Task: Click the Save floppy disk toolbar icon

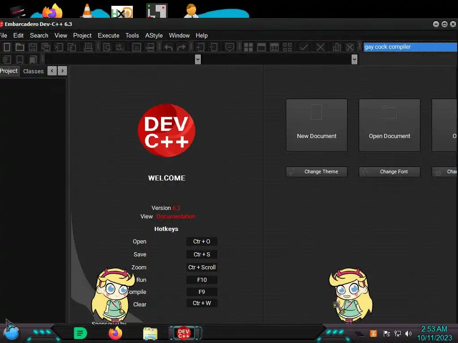Action: point(33,47)
